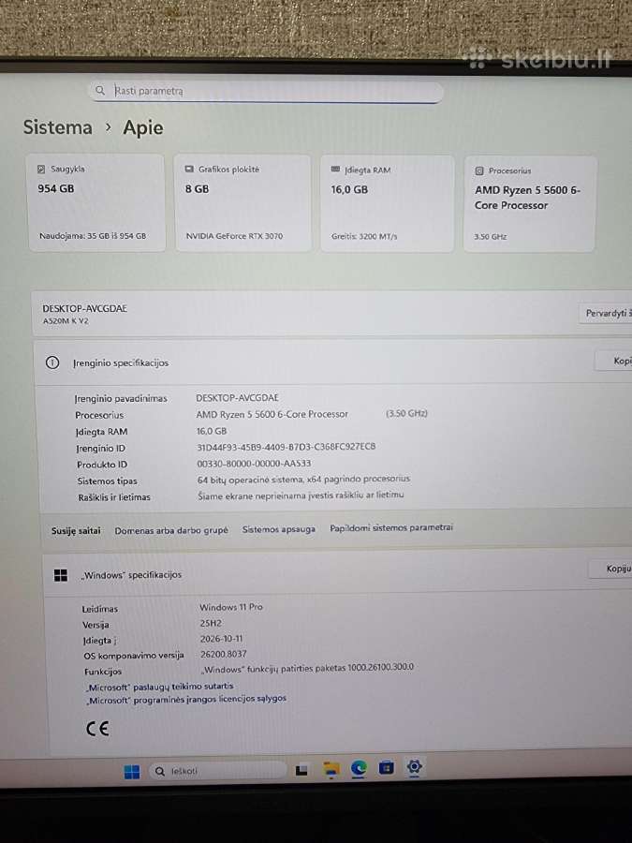Screen dimensions: 632x843
Task: Open the Procesorius AMD Ryzen card
Action: [x=531, y=204]
